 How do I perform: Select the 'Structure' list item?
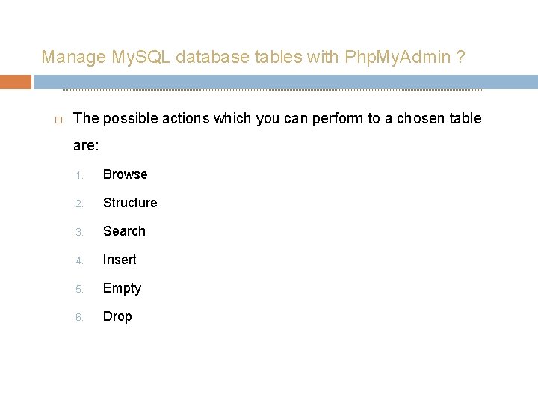130,203
